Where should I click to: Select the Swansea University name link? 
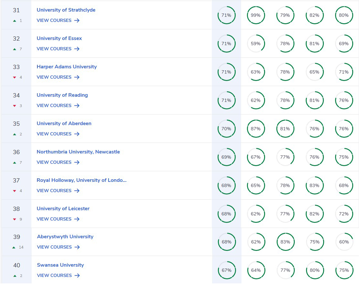(x=60, y=265)
